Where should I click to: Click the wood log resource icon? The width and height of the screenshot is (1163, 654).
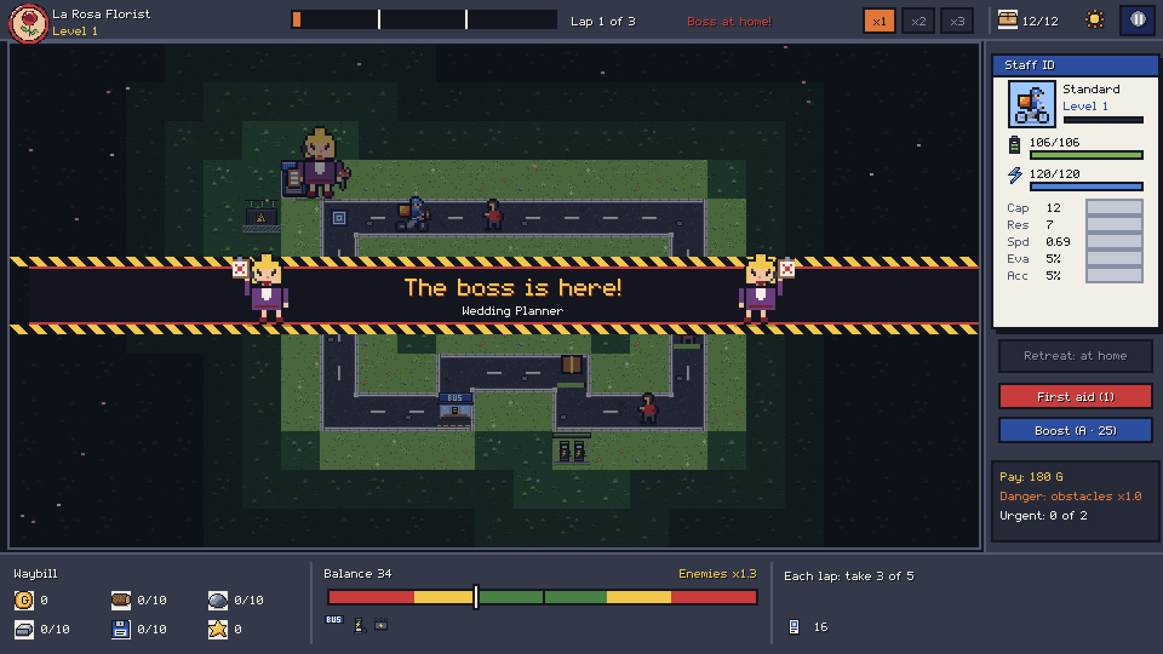121,600
